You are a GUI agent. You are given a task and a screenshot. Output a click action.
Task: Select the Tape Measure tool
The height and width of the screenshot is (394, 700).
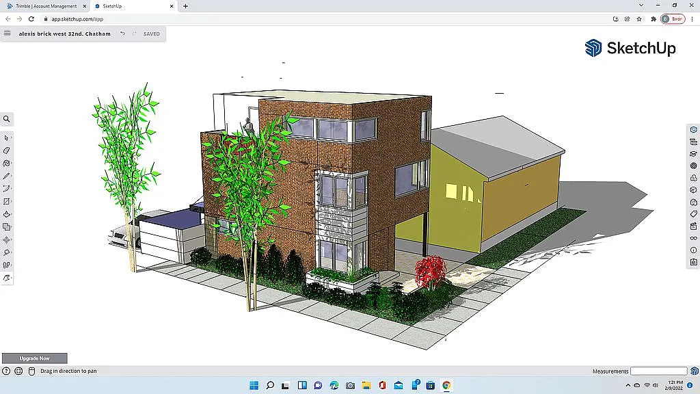[x=7, y=252]
